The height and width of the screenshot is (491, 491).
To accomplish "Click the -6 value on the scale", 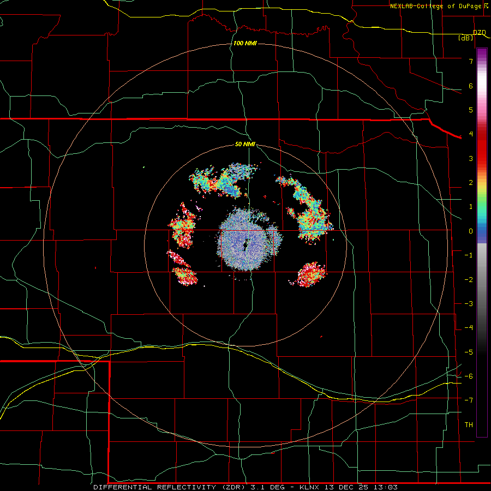I will click(x=469, y=376).
